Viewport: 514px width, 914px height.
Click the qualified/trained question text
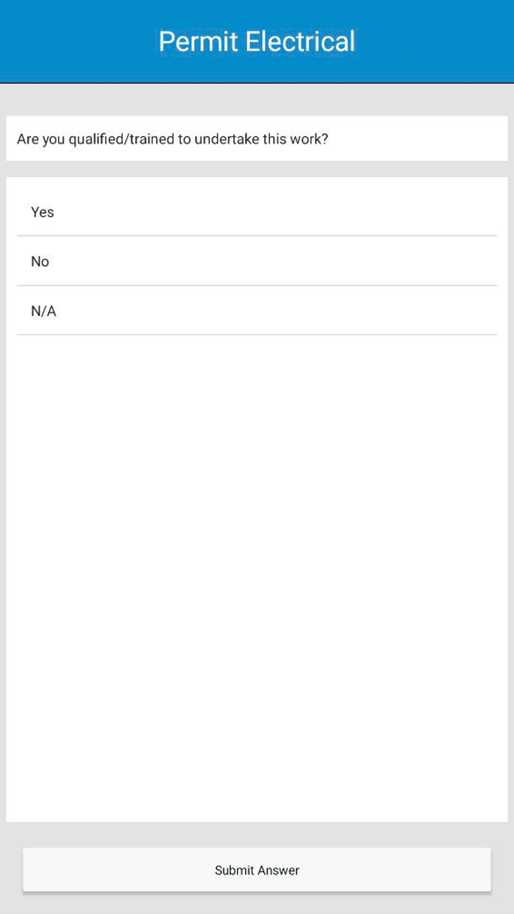[172, 139]
